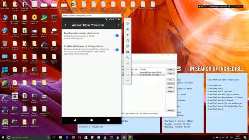Click the taskbar clock and date
This screenshot has width=249, height=140.
238,137
